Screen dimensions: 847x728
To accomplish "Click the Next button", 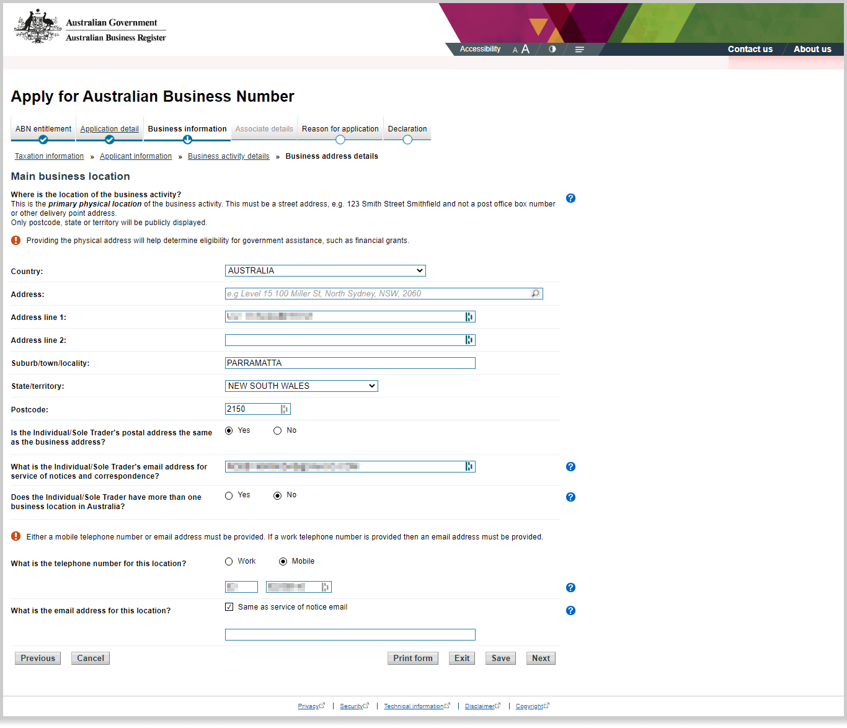I will click(x=541, y=659).
